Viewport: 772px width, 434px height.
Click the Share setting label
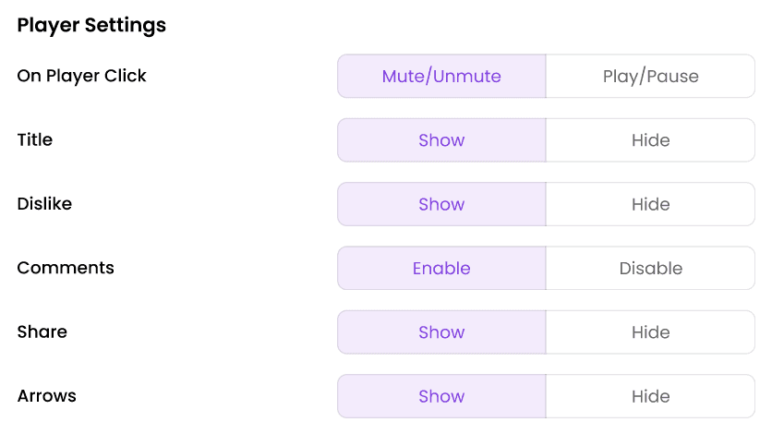click(42, 332)
